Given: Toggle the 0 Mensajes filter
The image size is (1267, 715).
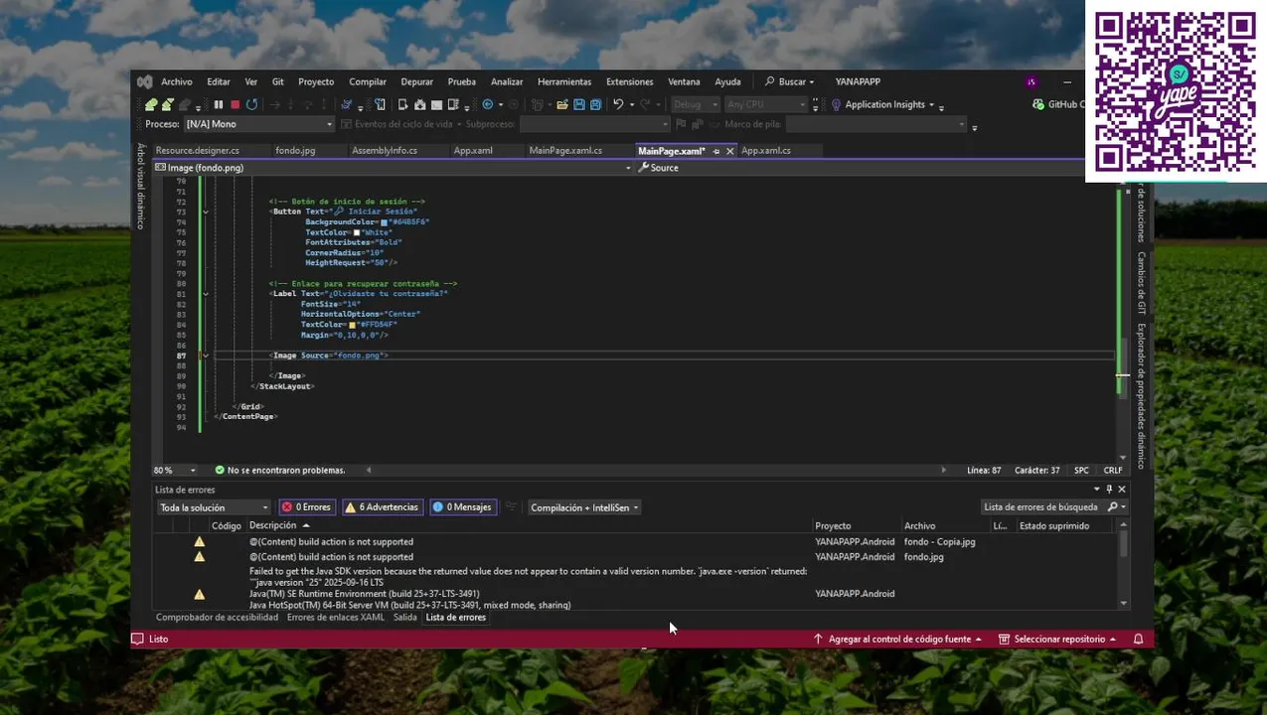Looking at the screenshot, I should pyautogui.click(x=462, y=507).
